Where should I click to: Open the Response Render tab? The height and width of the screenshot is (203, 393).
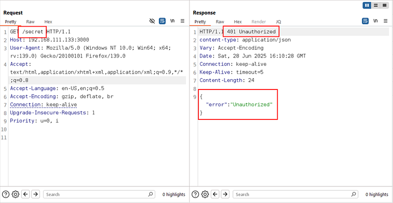259,22
